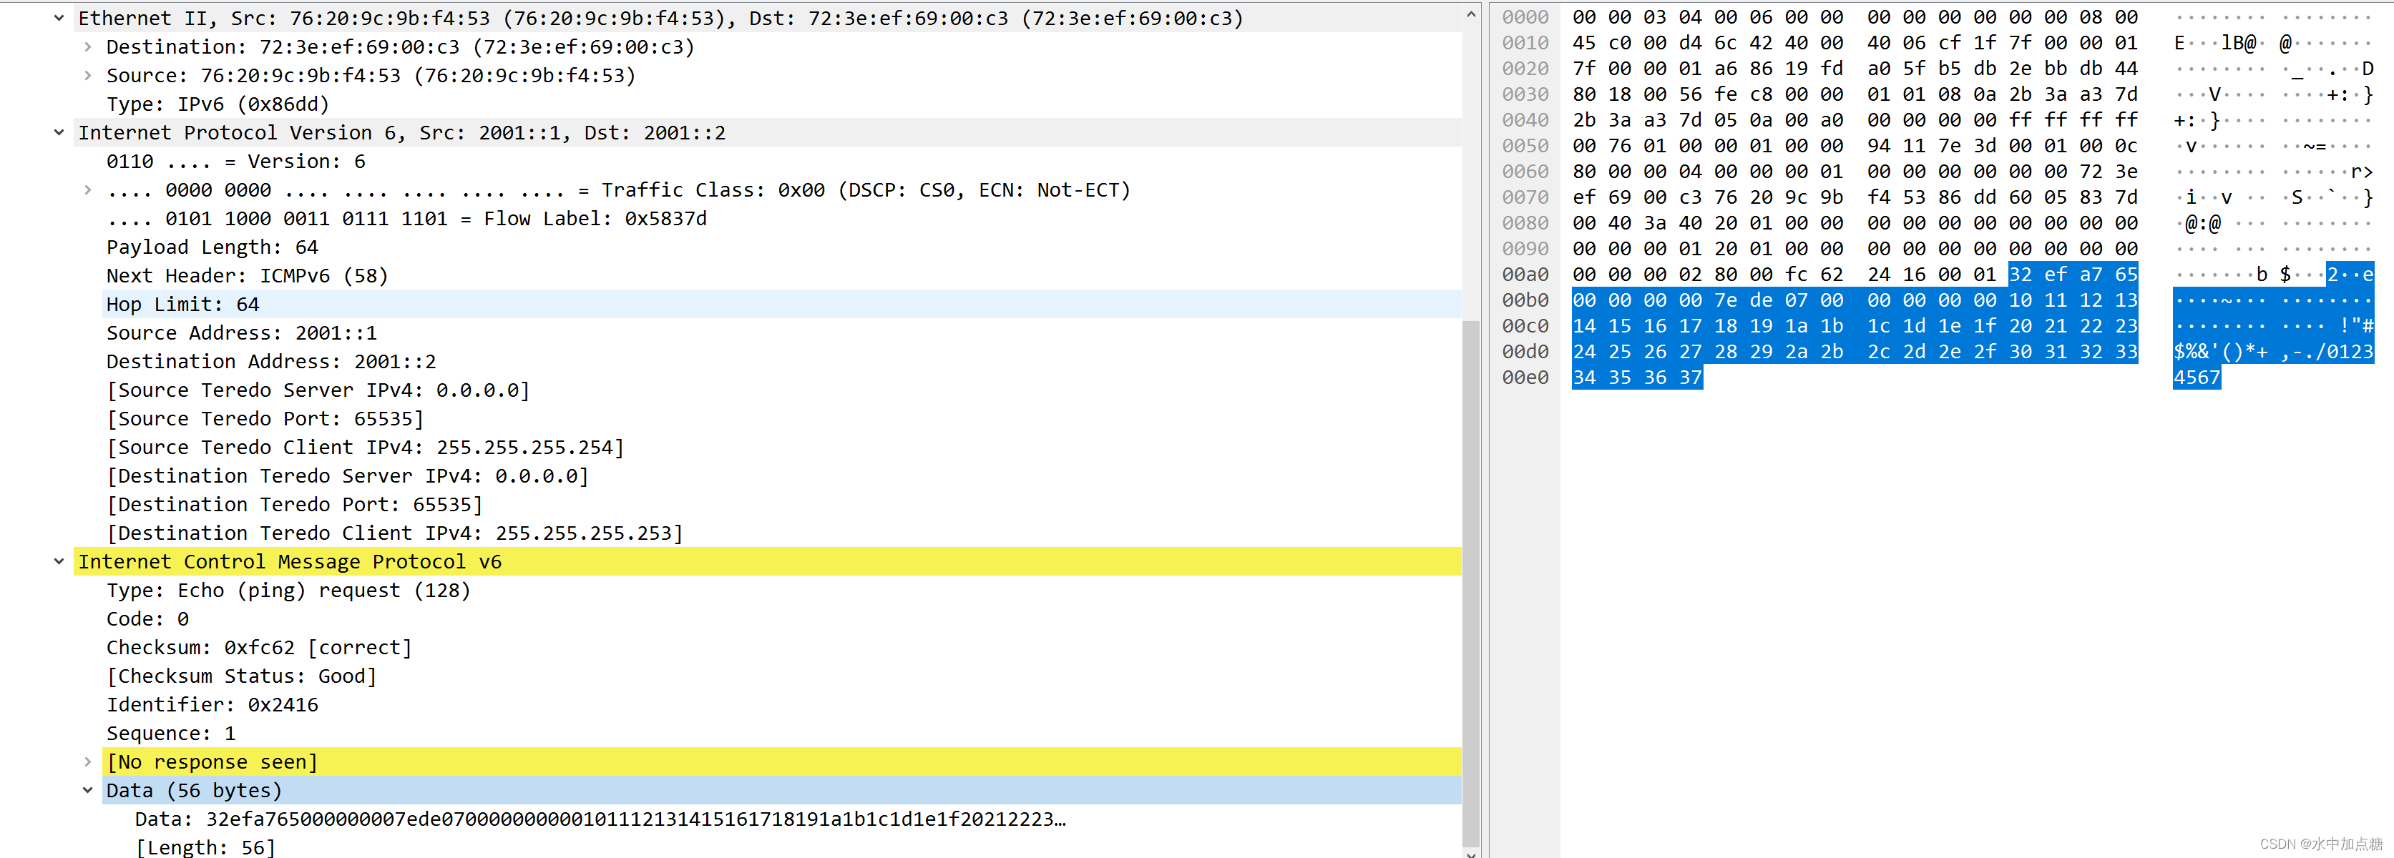Select the Payload Length: 64 field
Screen dimensions: 2394x858
212,247
